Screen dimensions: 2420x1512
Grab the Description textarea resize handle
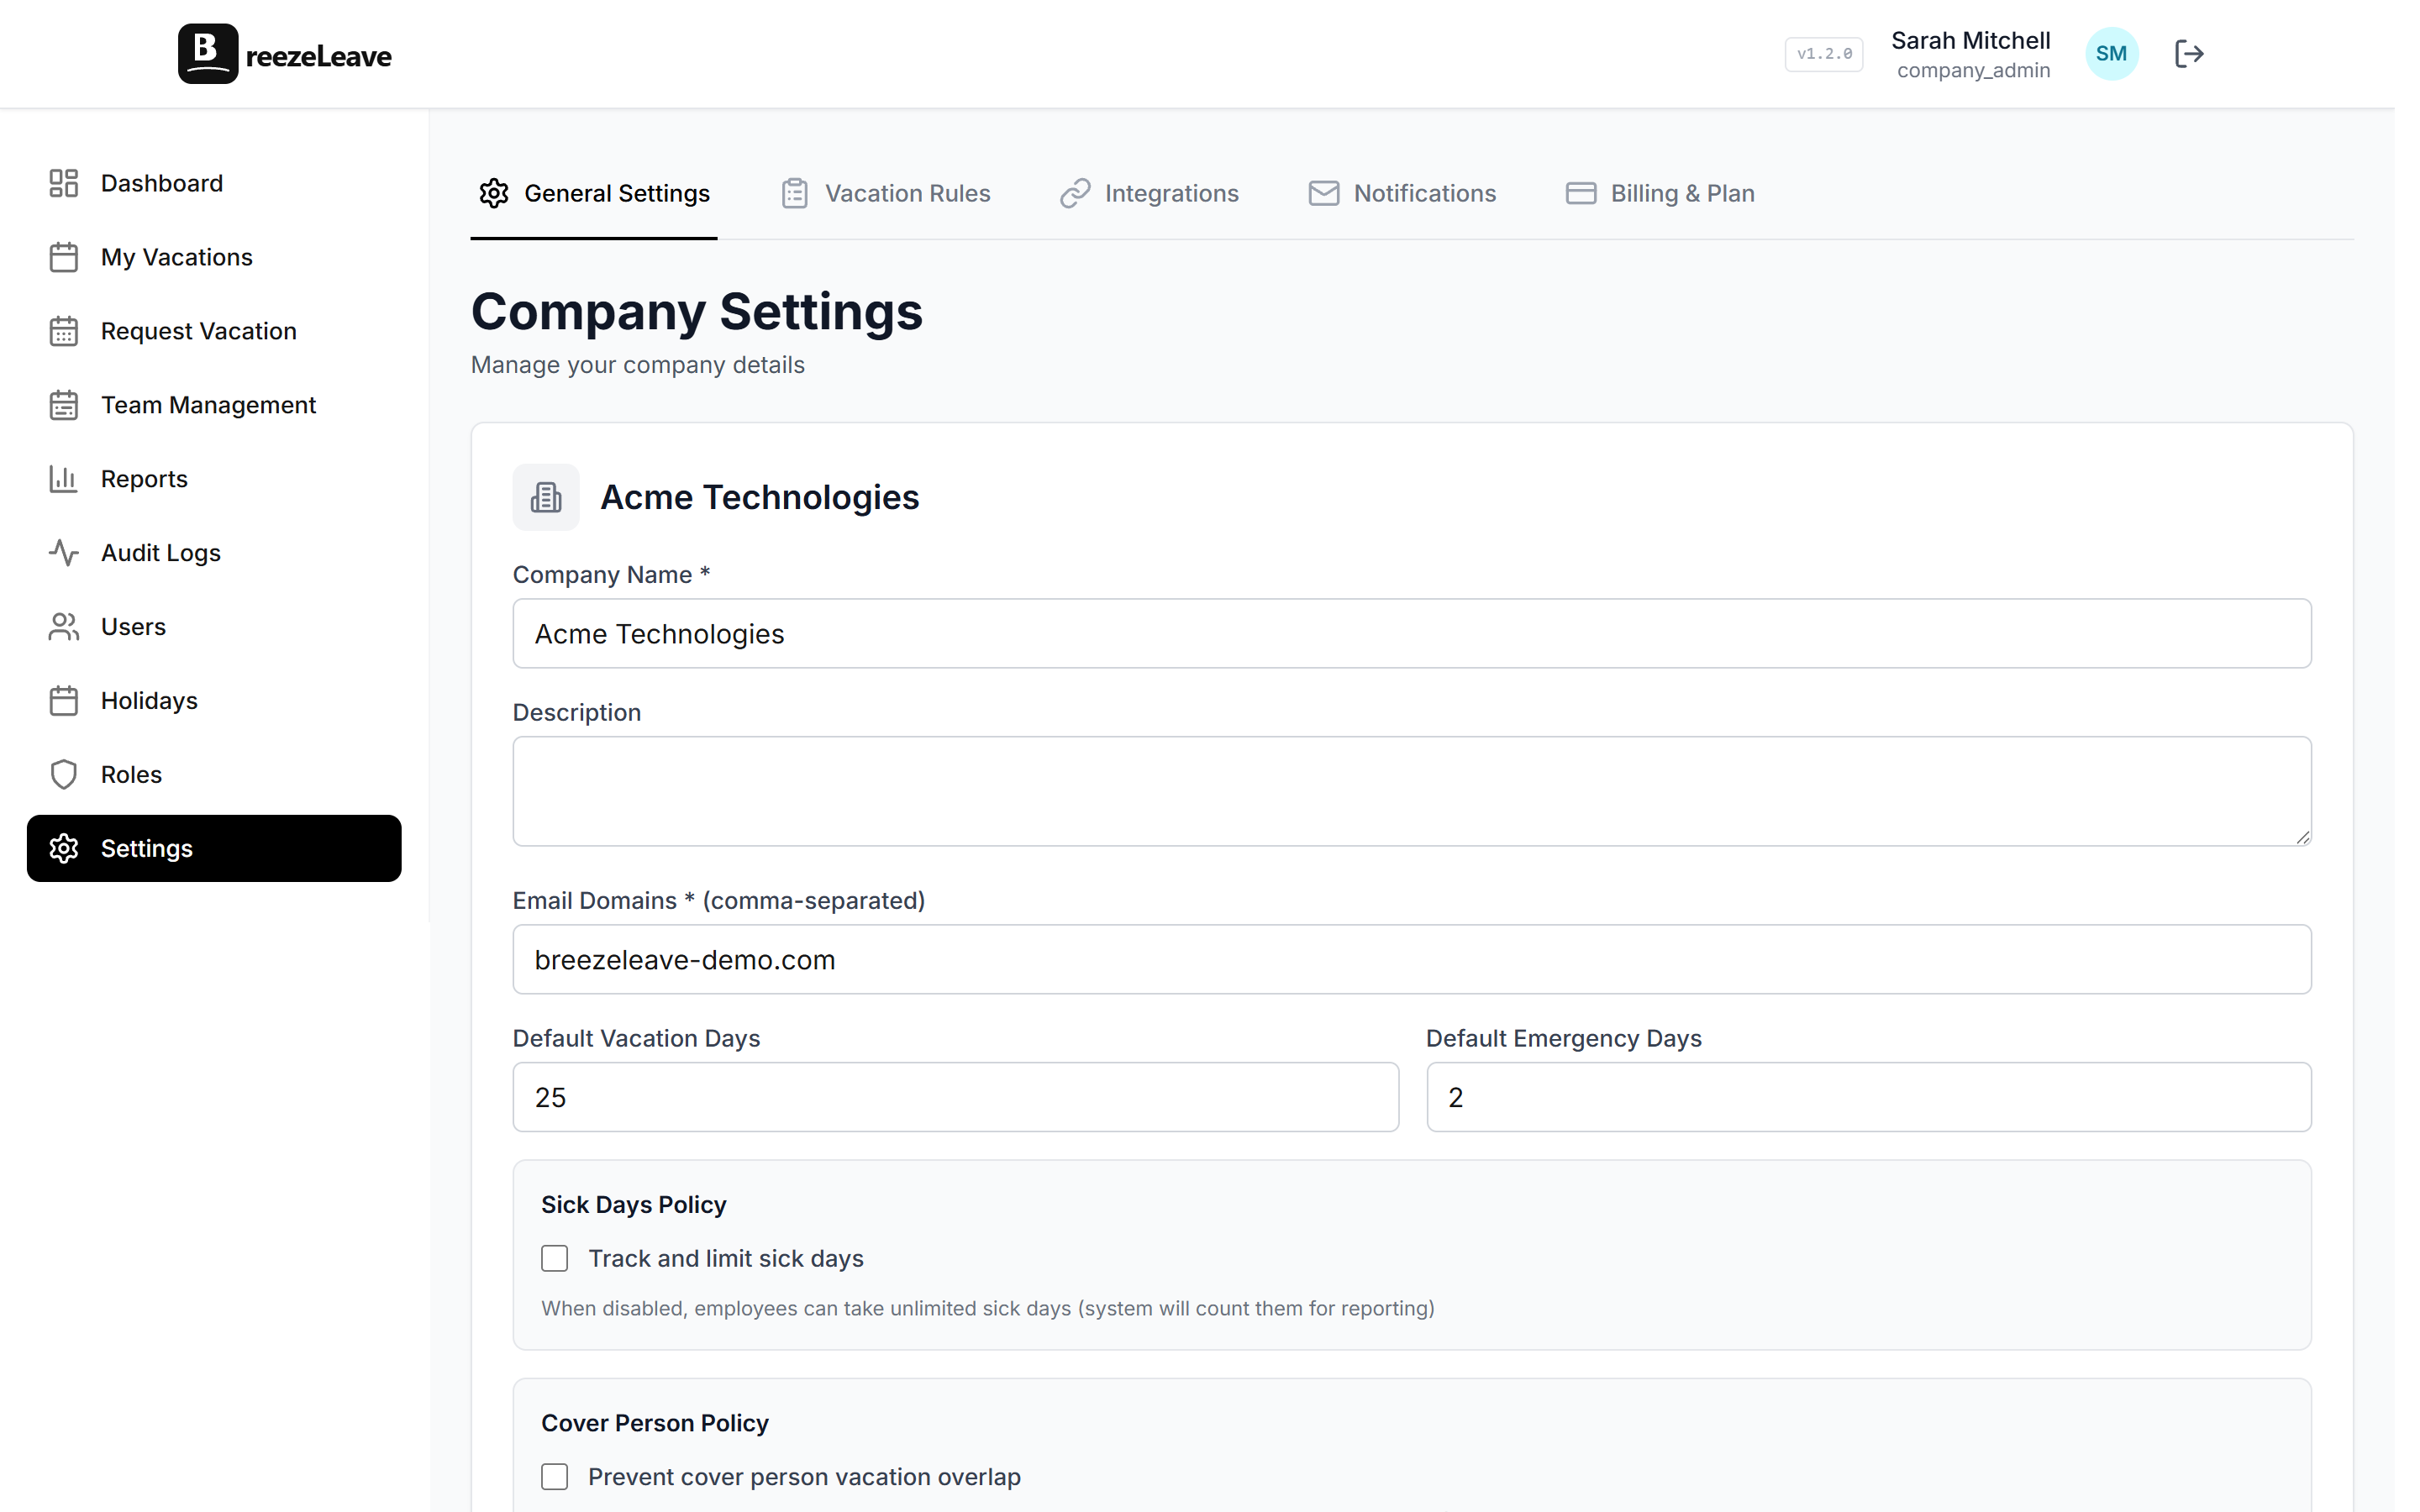2303,838
